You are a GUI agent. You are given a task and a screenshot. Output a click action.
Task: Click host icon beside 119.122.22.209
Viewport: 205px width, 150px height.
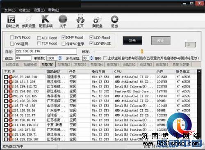[x=11, y=101]
